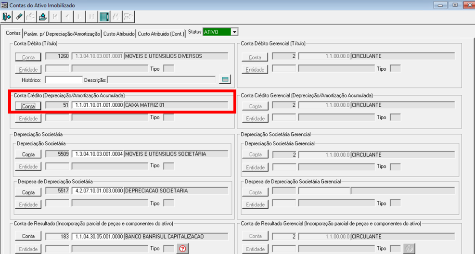Click account code field 1.3.04.10.03.001.0004

pyautogui.click(x=98, y=154)
